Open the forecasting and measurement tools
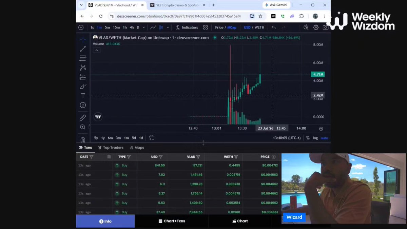The height and width of the screenshot is (229, 407). 83,77
